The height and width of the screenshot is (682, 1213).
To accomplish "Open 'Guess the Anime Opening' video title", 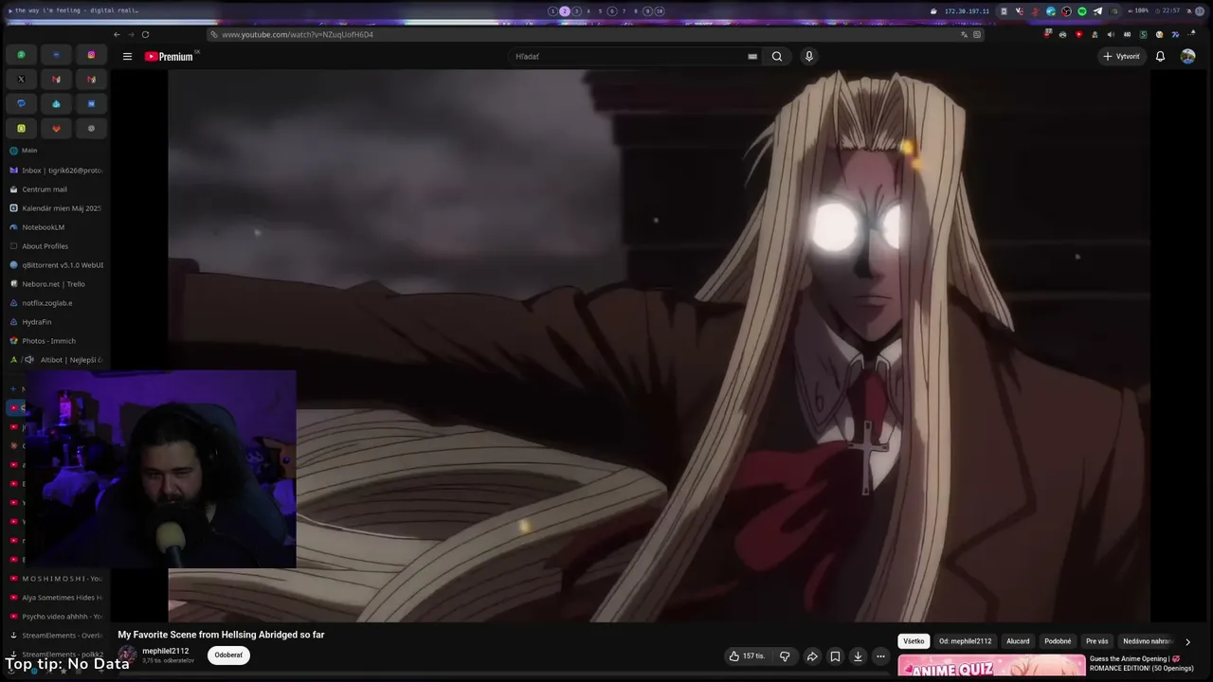I will point(1142,663).
